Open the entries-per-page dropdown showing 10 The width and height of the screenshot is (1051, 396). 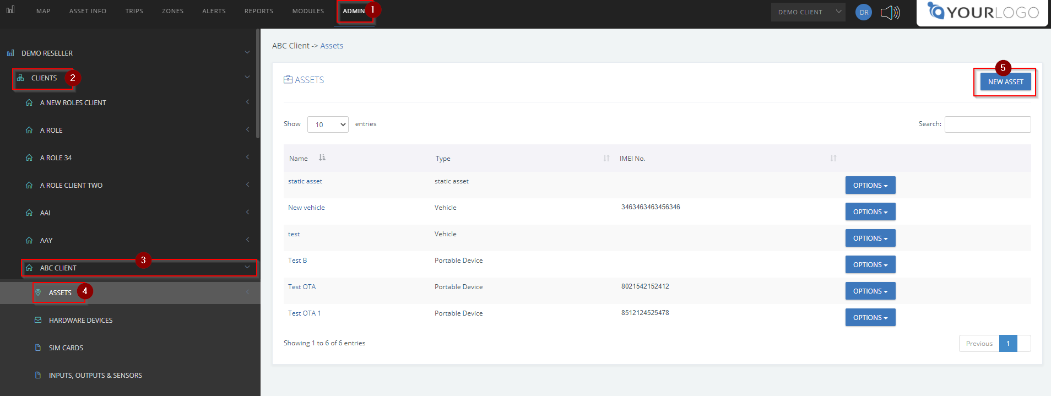(328, 124)
